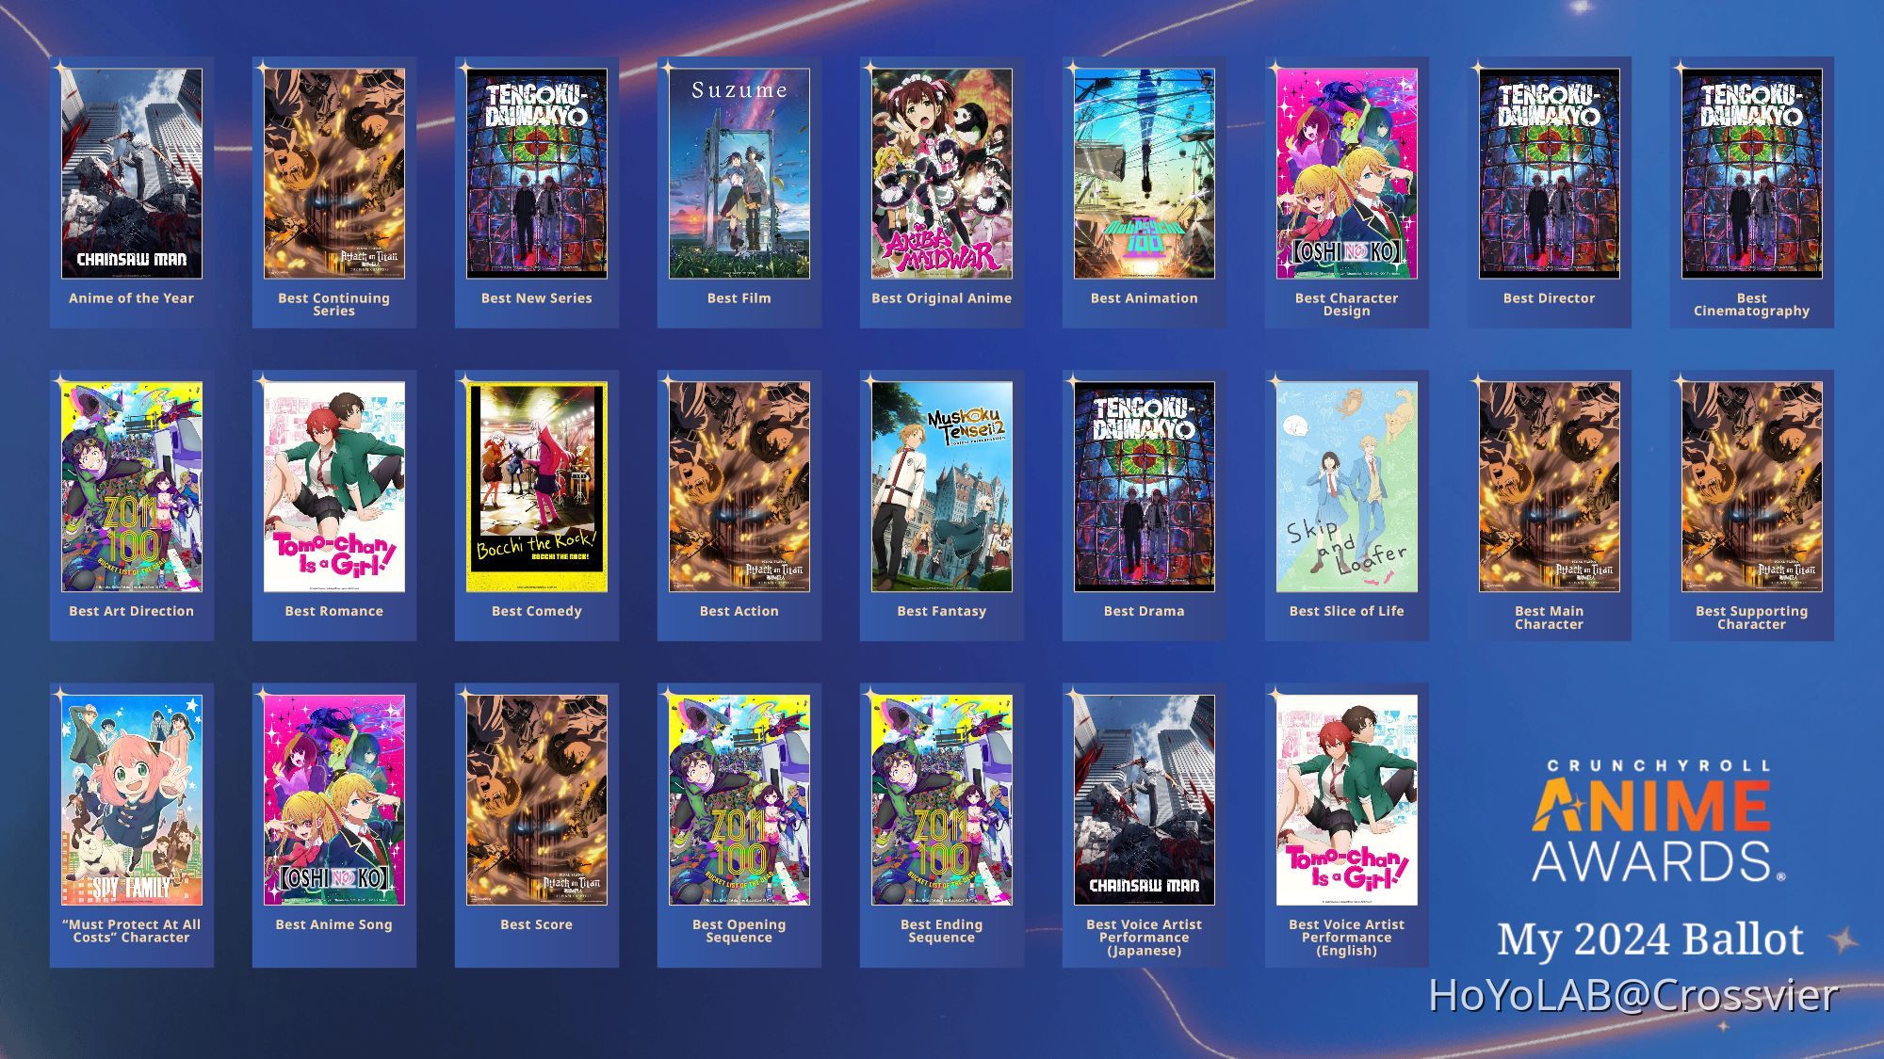Select the Best Romance Tomo-chan poster
1884x1059 pixels.
pyautogui.click(x=334, y=487)
